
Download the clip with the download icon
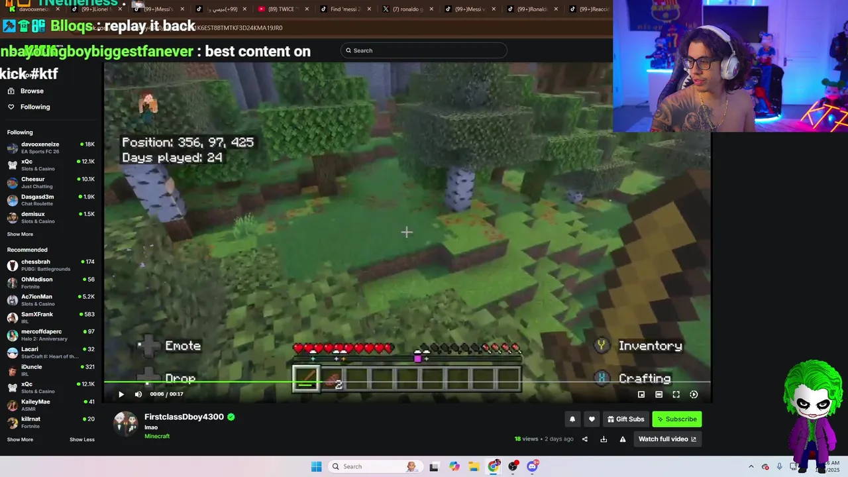click(x=604, y=439)
